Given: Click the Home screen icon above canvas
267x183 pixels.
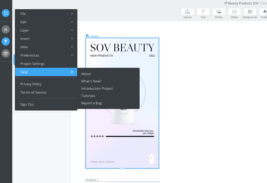Looking at the screenshot, I should click(x=87, y=36).
